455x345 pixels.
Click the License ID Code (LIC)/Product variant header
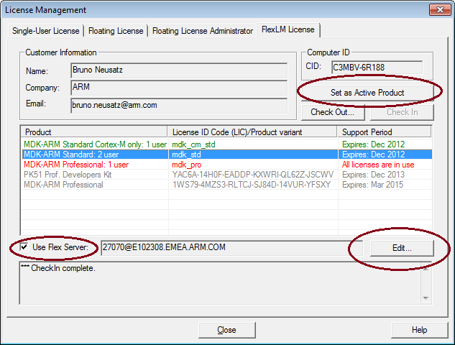(252, 132)
